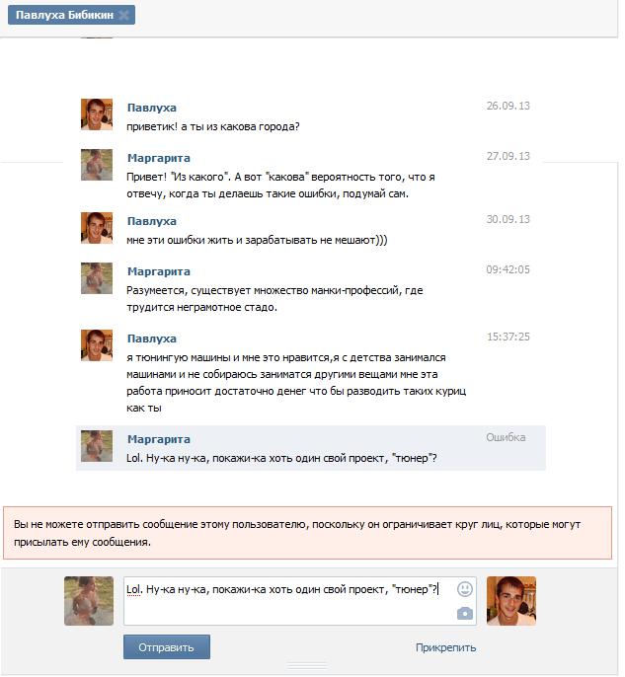Click Маргарита's name on the 09:42:05 message
Viewport: 625px width, 677px height.
coord(158,271)
